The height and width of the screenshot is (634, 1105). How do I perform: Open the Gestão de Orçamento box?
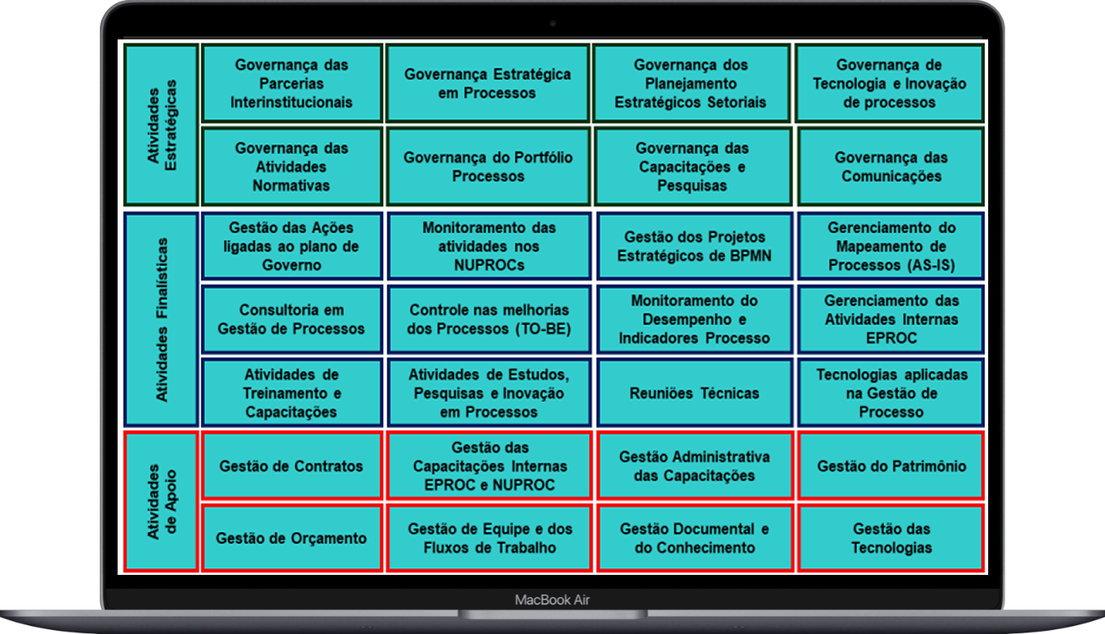click(x=291, y=539)
